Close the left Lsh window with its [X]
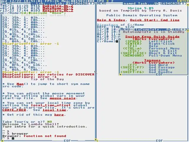The image size is (189, 142). (91, 4)
